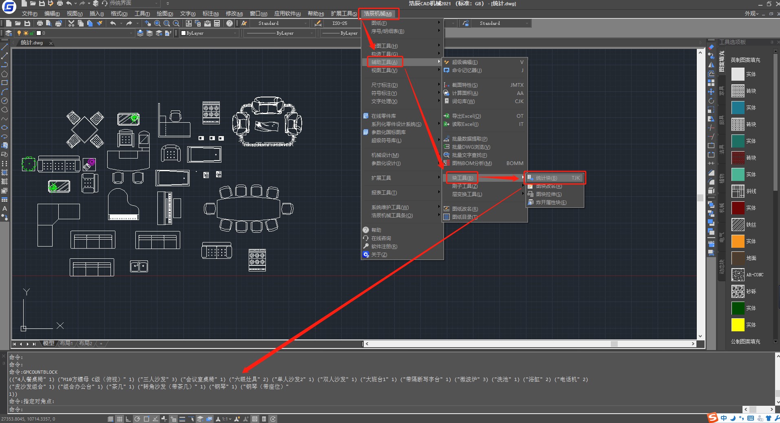
Task: Switch to the 模型 model tab
Action: (x=49, y=344)
